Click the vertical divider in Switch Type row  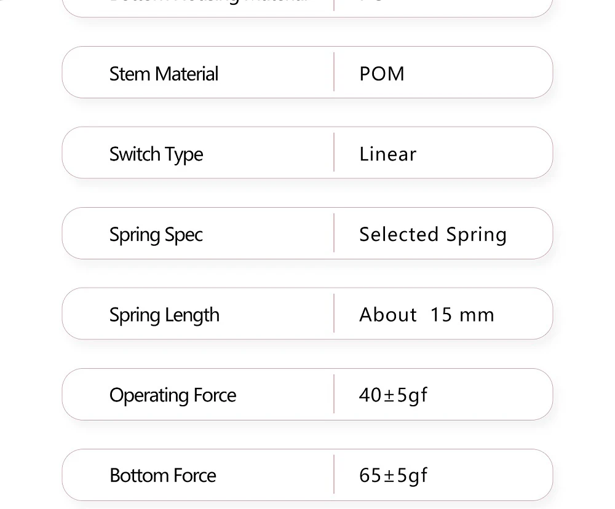334,152
